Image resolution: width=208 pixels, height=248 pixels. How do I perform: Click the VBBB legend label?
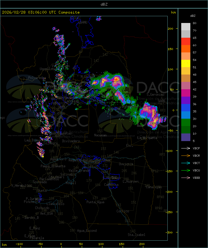(196, 178)
